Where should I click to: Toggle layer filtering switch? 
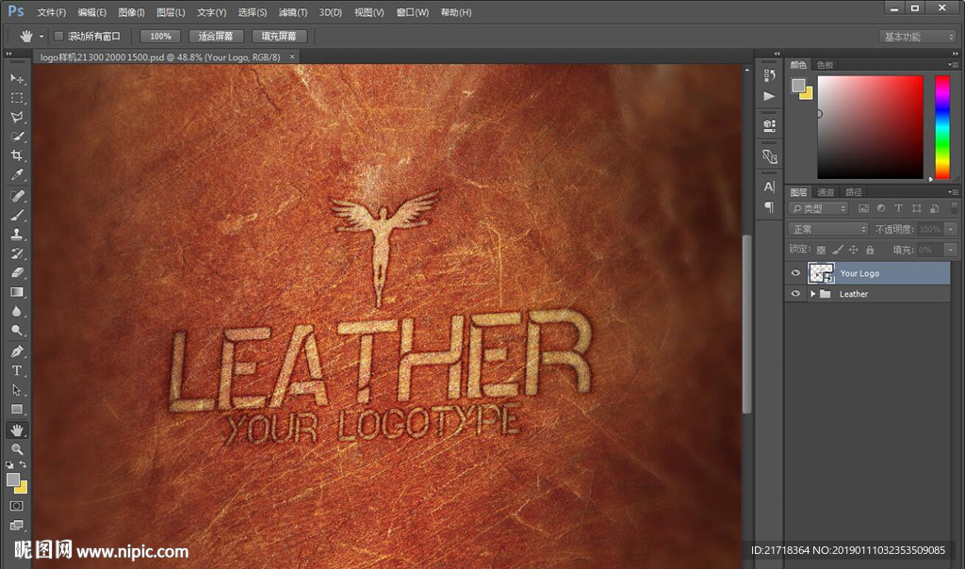954,208
